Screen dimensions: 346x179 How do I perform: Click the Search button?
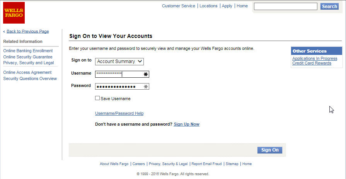click(x=329, y=7)
